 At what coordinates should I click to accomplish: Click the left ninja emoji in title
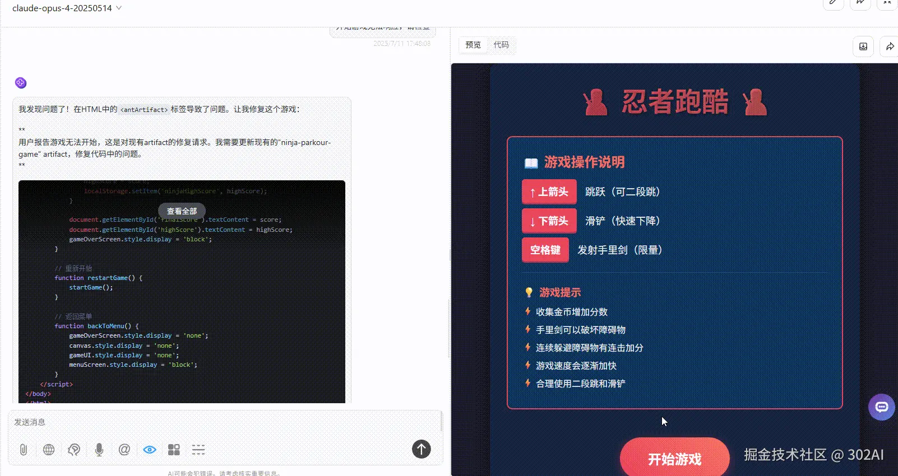point(595,102)
